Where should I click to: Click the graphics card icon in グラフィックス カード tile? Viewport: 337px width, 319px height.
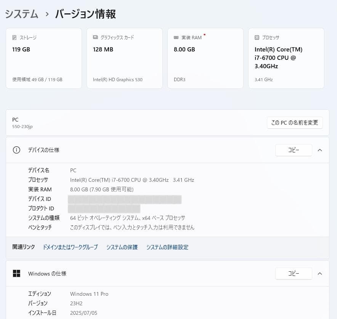pos(95,38)
